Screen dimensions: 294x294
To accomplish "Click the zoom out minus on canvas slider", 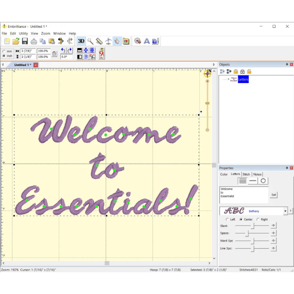I will click(x=207, y=130).
